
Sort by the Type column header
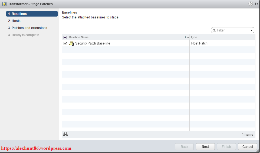222,37
